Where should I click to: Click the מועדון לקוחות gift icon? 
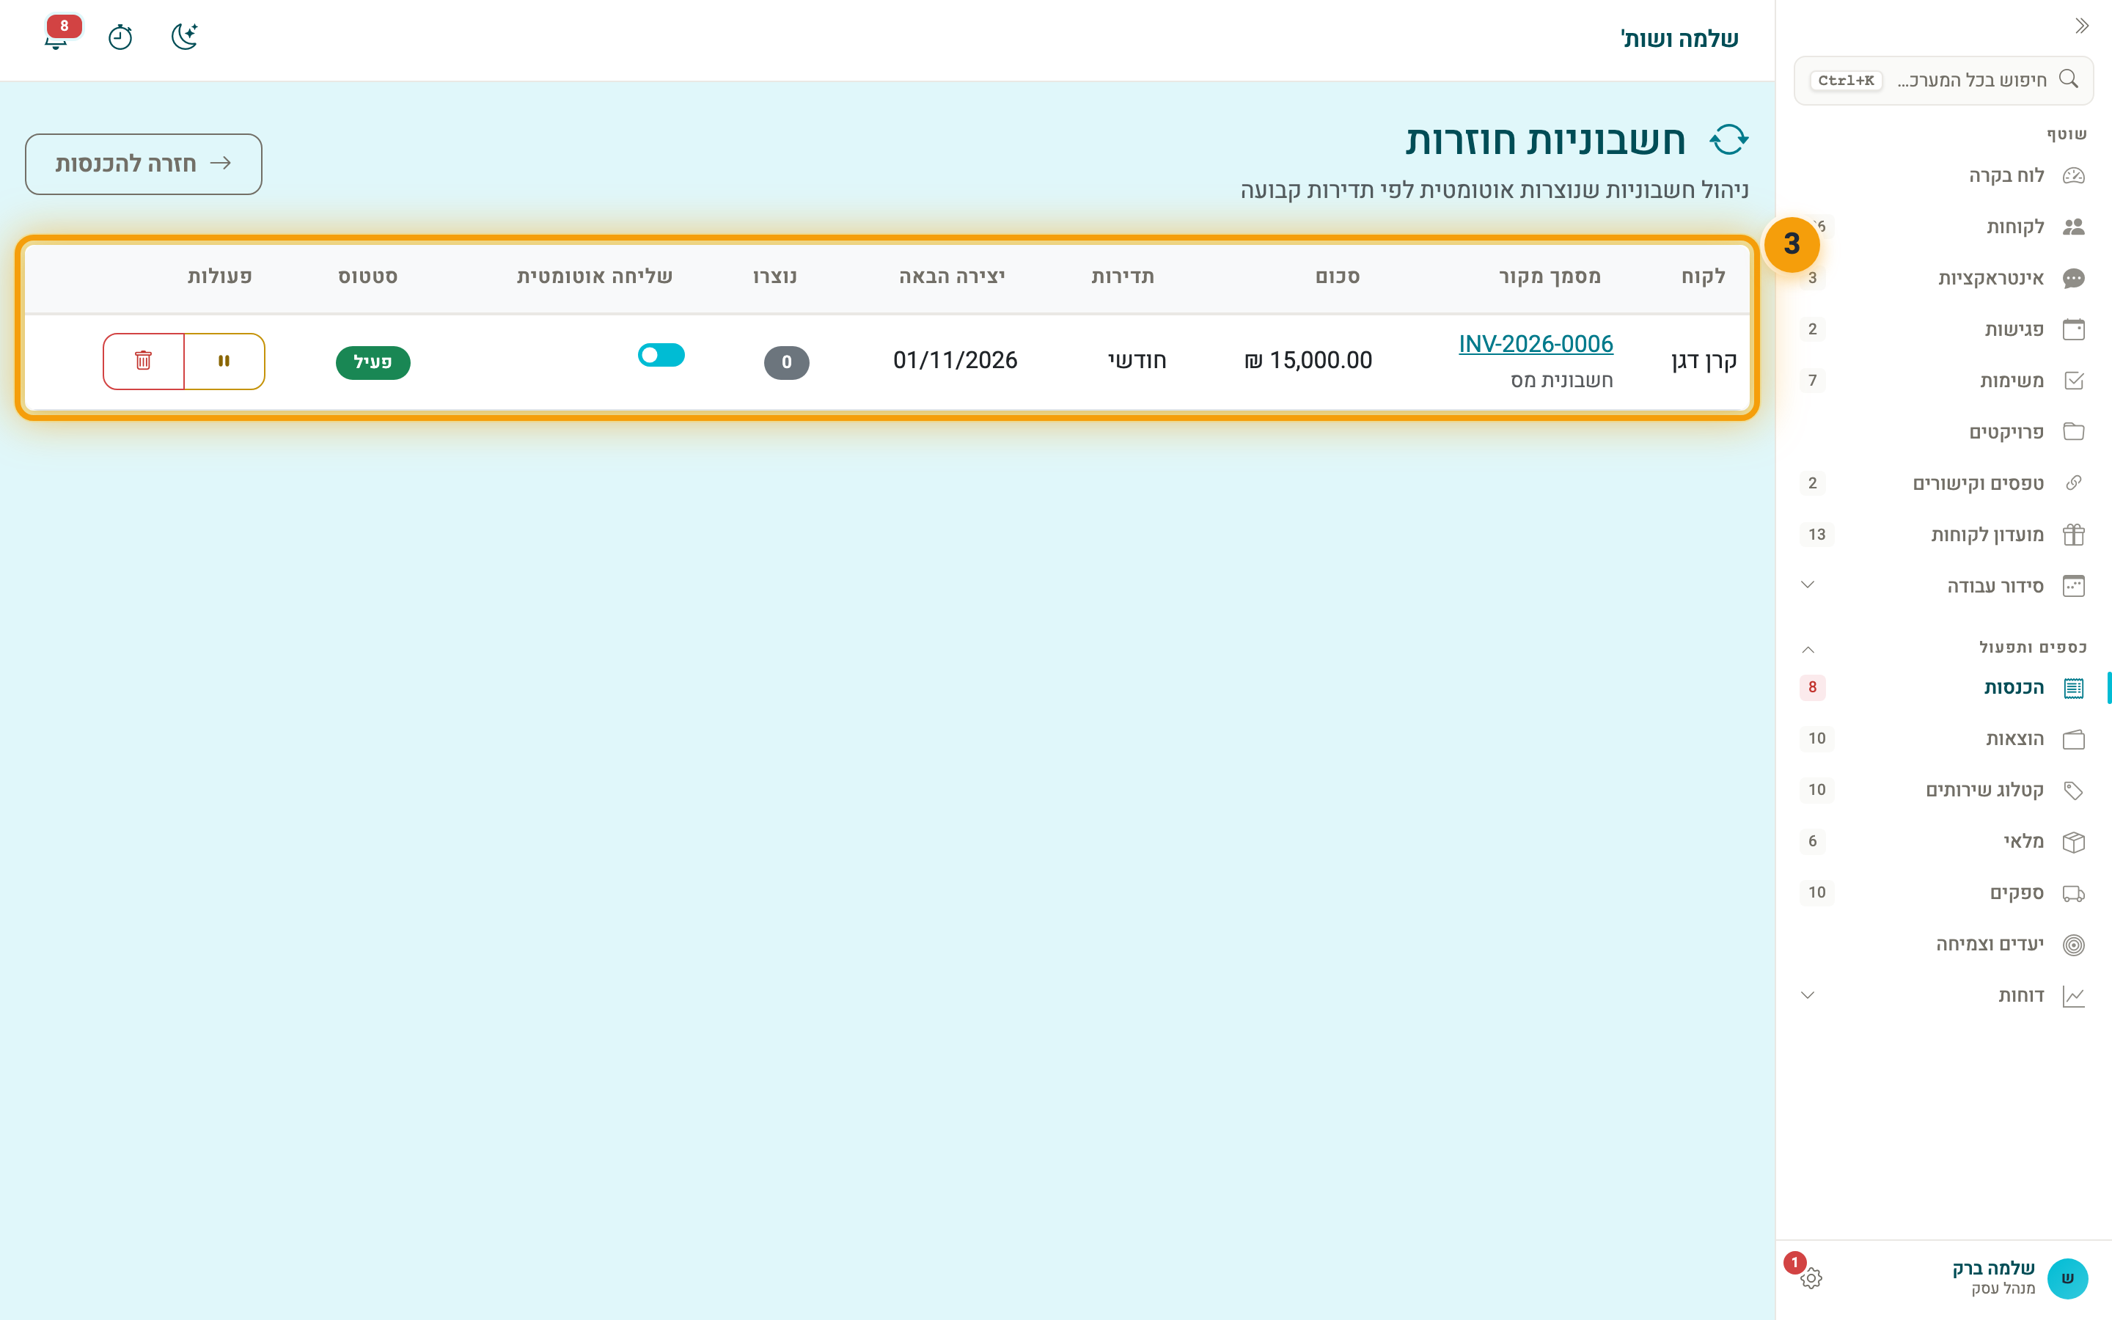tap(2072, 535)
